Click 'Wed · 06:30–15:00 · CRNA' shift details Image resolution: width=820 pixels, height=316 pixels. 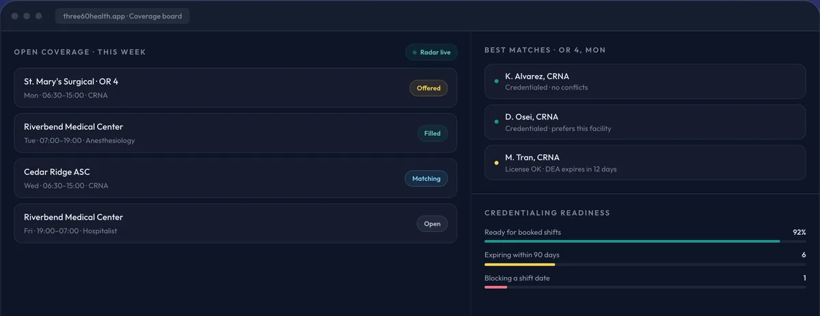66,186
